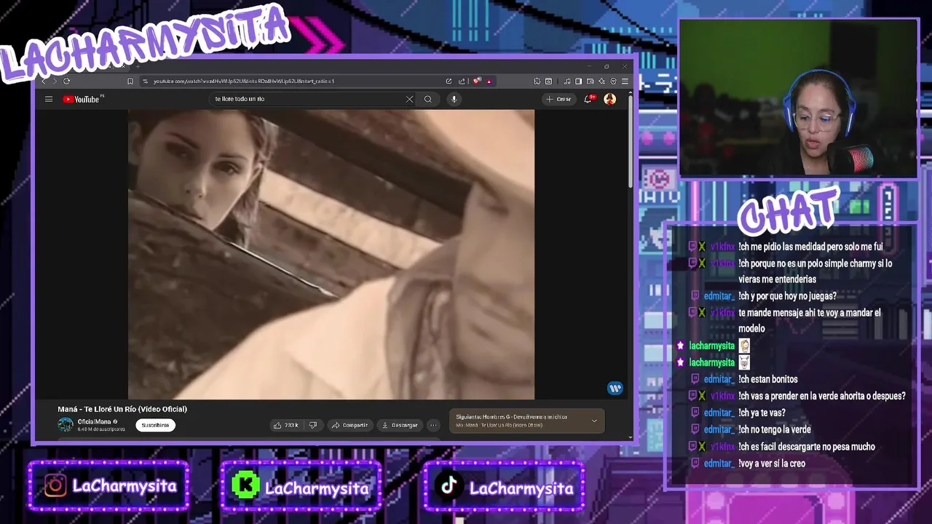
Task: Click chat message '!ch no tengo la verde'
Action: pos(775,429)
